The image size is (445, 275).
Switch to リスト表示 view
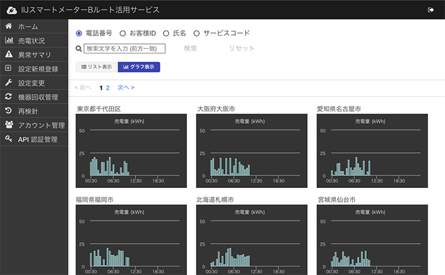point(96,67)
